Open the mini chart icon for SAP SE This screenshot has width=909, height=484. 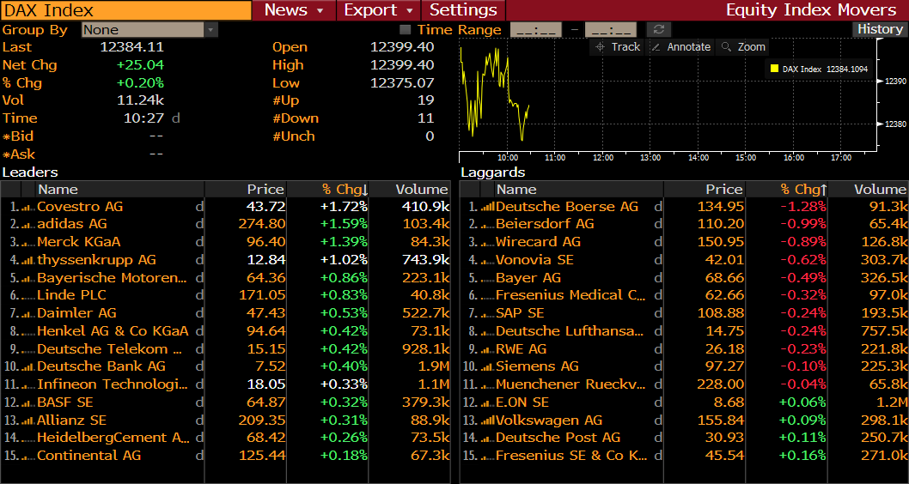487,314
